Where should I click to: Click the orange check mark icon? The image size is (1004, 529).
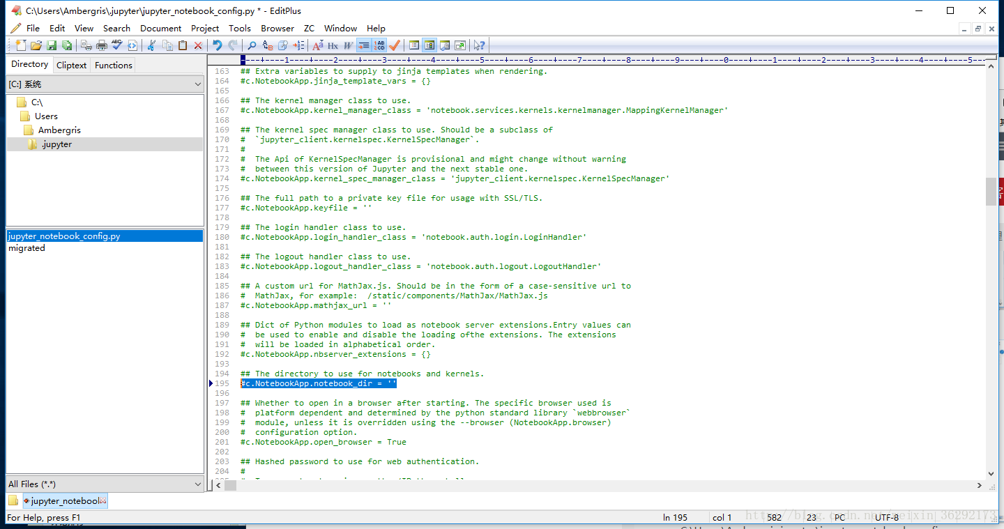(x=395, y=45)
